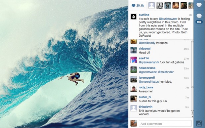The height and width of the screenshot is (128, 205).
Task: Open eze714's purple profile picture
Action: (134, 60)
